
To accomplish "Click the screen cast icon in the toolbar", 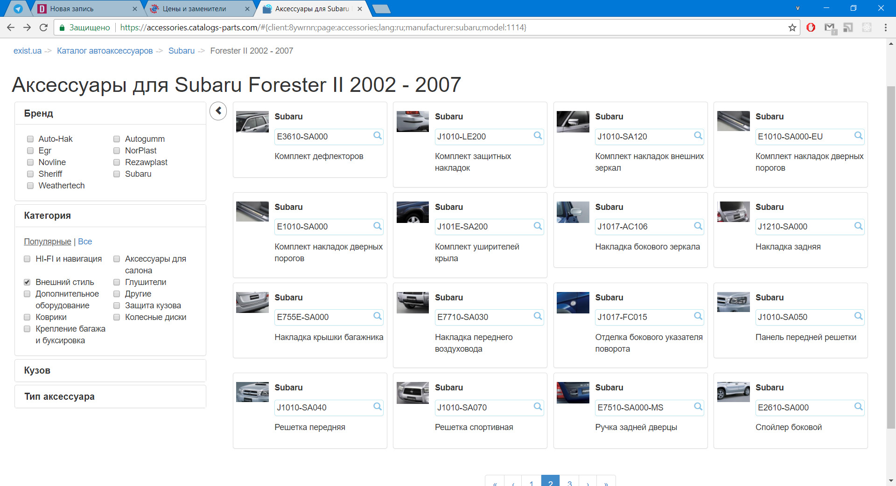I will [x=848, y=28].
